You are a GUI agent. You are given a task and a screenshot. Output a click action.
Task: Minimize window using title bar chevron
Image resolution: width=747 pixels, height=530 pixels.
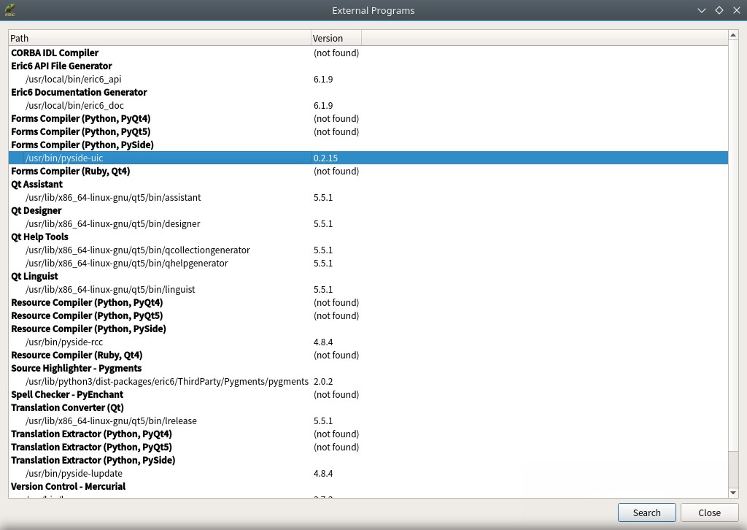tap(701, 10)
